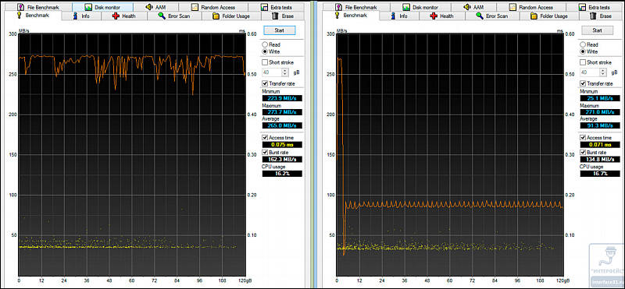Open the Health red cross icon in left window
The height and width of the screenshot is (289, 625).
(x=116, y=16)
